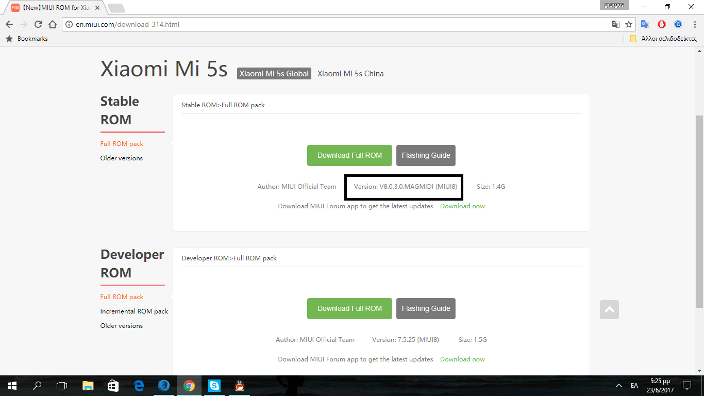
Task: Open the taskbar clock and calendar
Action: tap(660, 386)
